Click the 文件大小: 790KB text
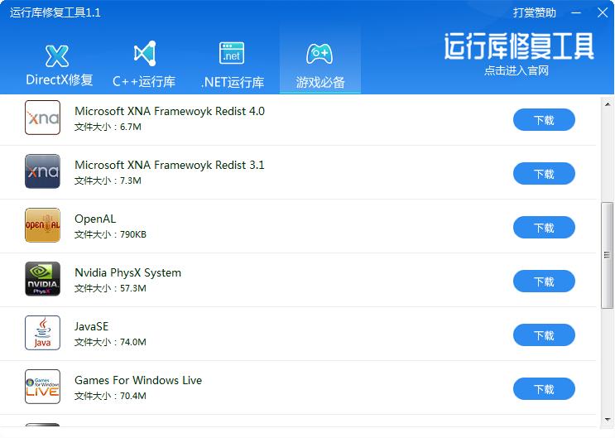The height and width of the screenshot is (438, 615). click(x=110, y=234)
